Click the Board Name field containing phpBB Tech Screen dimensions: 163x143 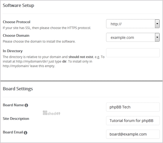pos(133,107)
